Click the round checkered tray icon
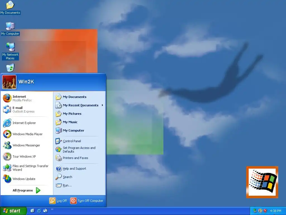This screenshot has height=215, width=286. (260, 211)
